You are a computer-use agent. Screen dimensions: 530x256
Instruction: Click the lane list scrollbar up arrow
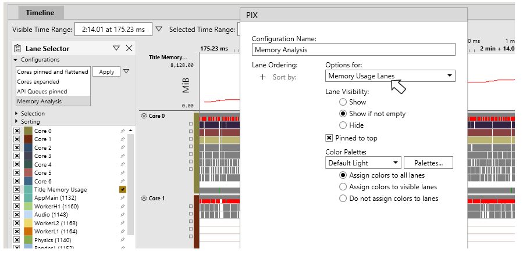pos(130,131)
